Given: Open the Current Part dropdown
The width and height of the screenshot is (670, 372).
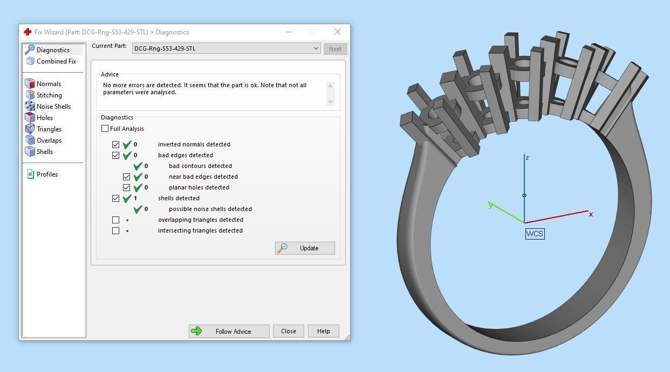Looking at the screenshot, I should tap(227, 48).
